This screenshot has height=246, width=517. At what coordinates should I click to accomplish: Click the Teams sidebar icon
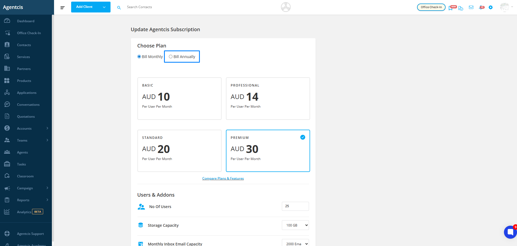pyautogui.click(x=7, y=140)
